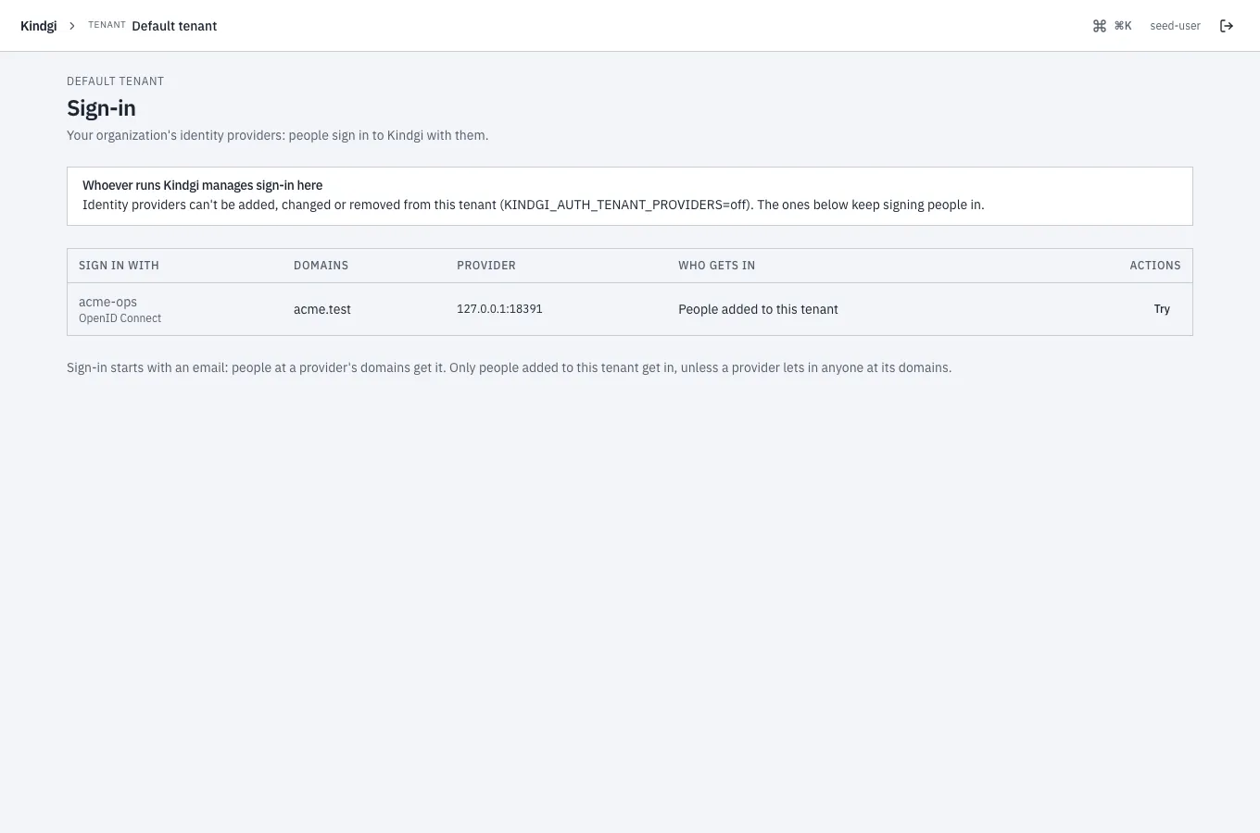The width and height of the screenshot is (1260, 833).
Task: Click the Domains column header
Action: 321,266
